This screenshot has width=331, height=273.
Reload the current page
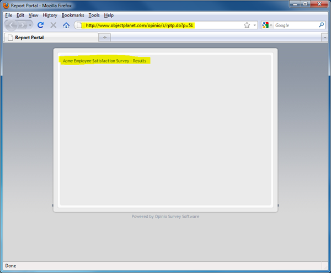[40, 25]
